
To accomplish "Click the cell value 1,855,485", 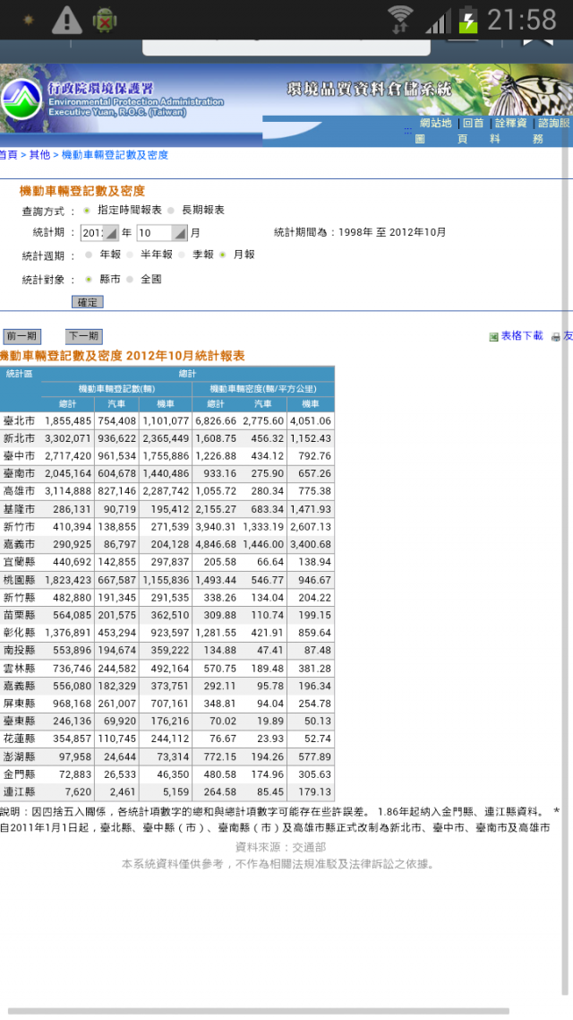I will pyautogui.click(x=68, y=421).
